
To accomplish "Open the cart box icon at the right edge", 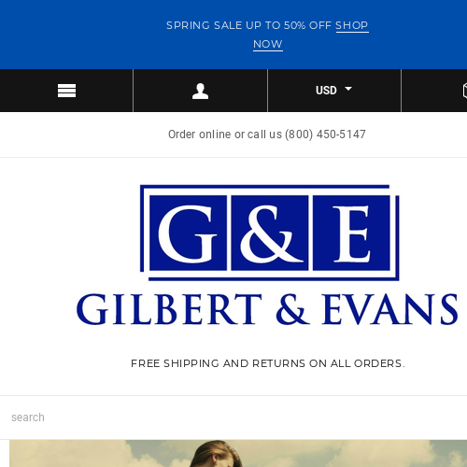I will tap(465, 91).
